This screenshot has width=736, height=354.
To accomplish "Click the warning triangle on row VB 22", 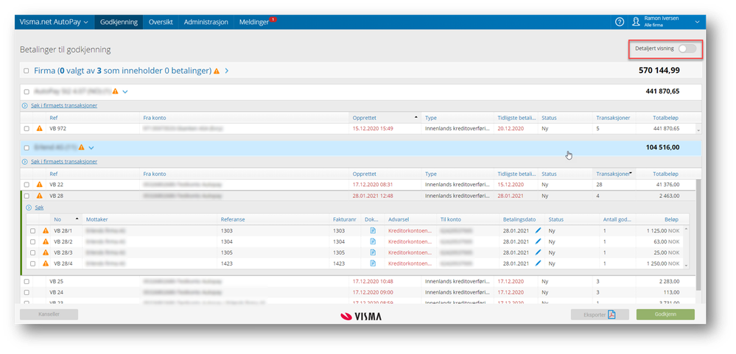I will click(x=40, y=185).
